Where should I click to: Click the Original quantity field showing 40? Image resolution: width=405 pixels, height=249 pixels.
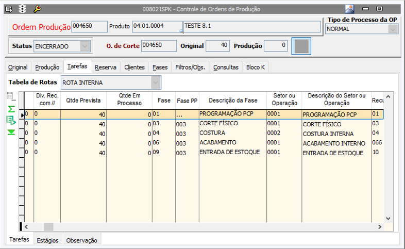pyautogui.click(x=217, y=46)
